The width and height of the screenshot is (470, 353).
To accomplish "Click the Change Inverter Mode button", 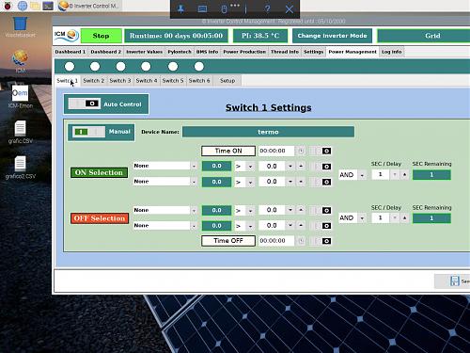I will pyautogui.click(x=332, y=36).
